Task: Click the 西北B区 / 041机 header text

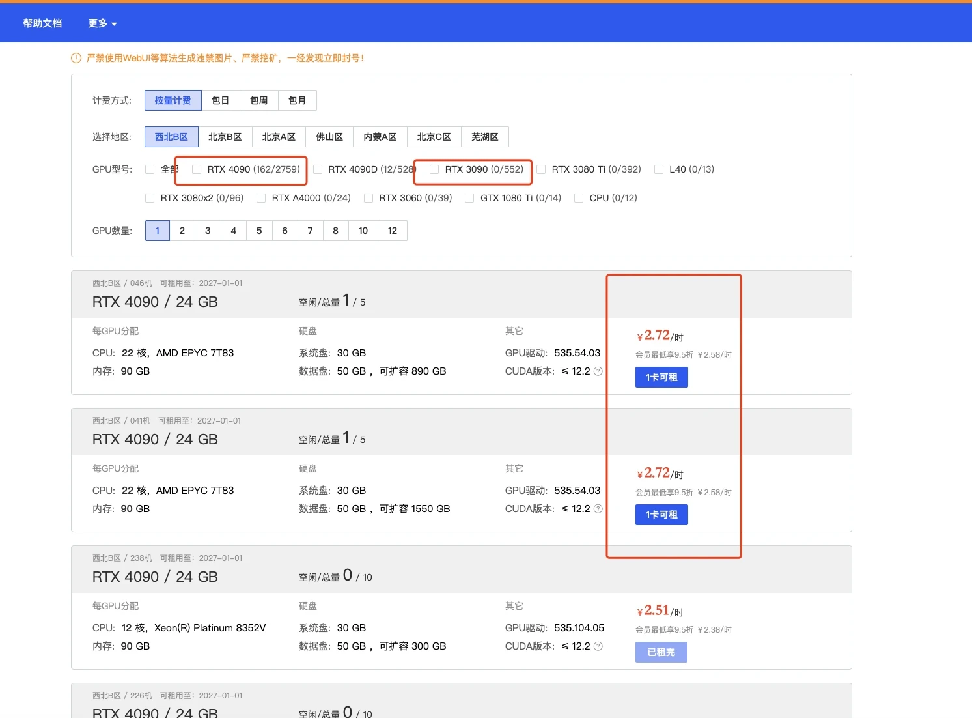Action: pyautogui.click(x=121, y=421)
